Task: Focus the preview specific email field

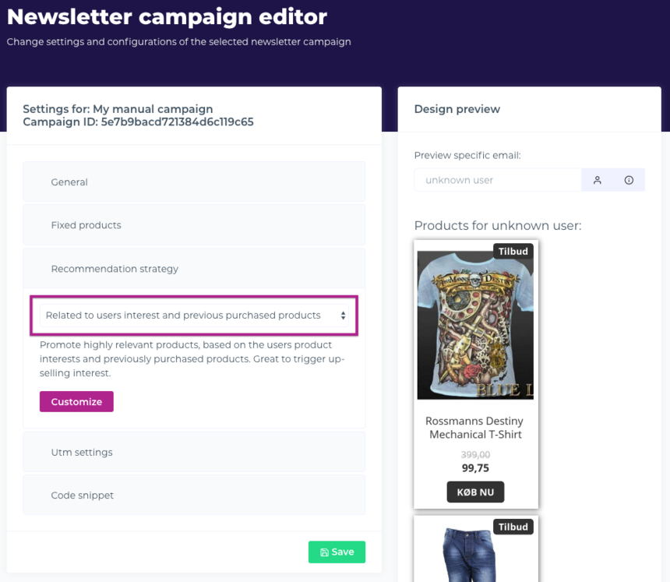Action: pyautogui.click(x=497, y=180)
